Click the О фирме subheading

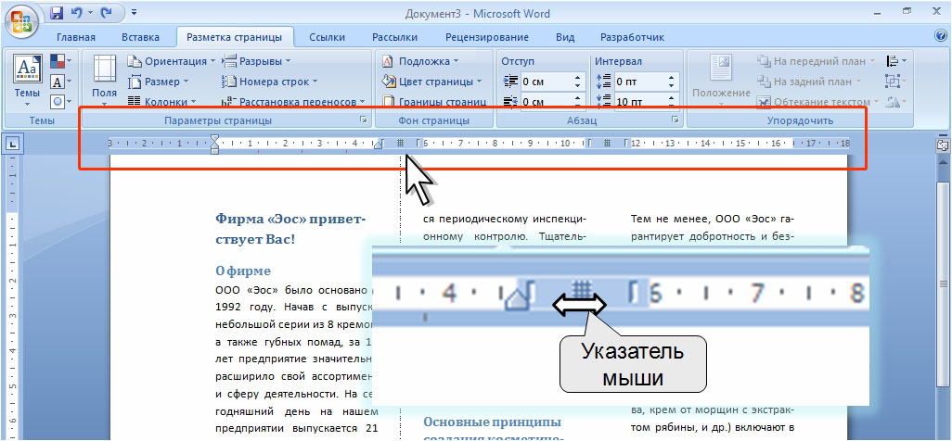point(243,270)
